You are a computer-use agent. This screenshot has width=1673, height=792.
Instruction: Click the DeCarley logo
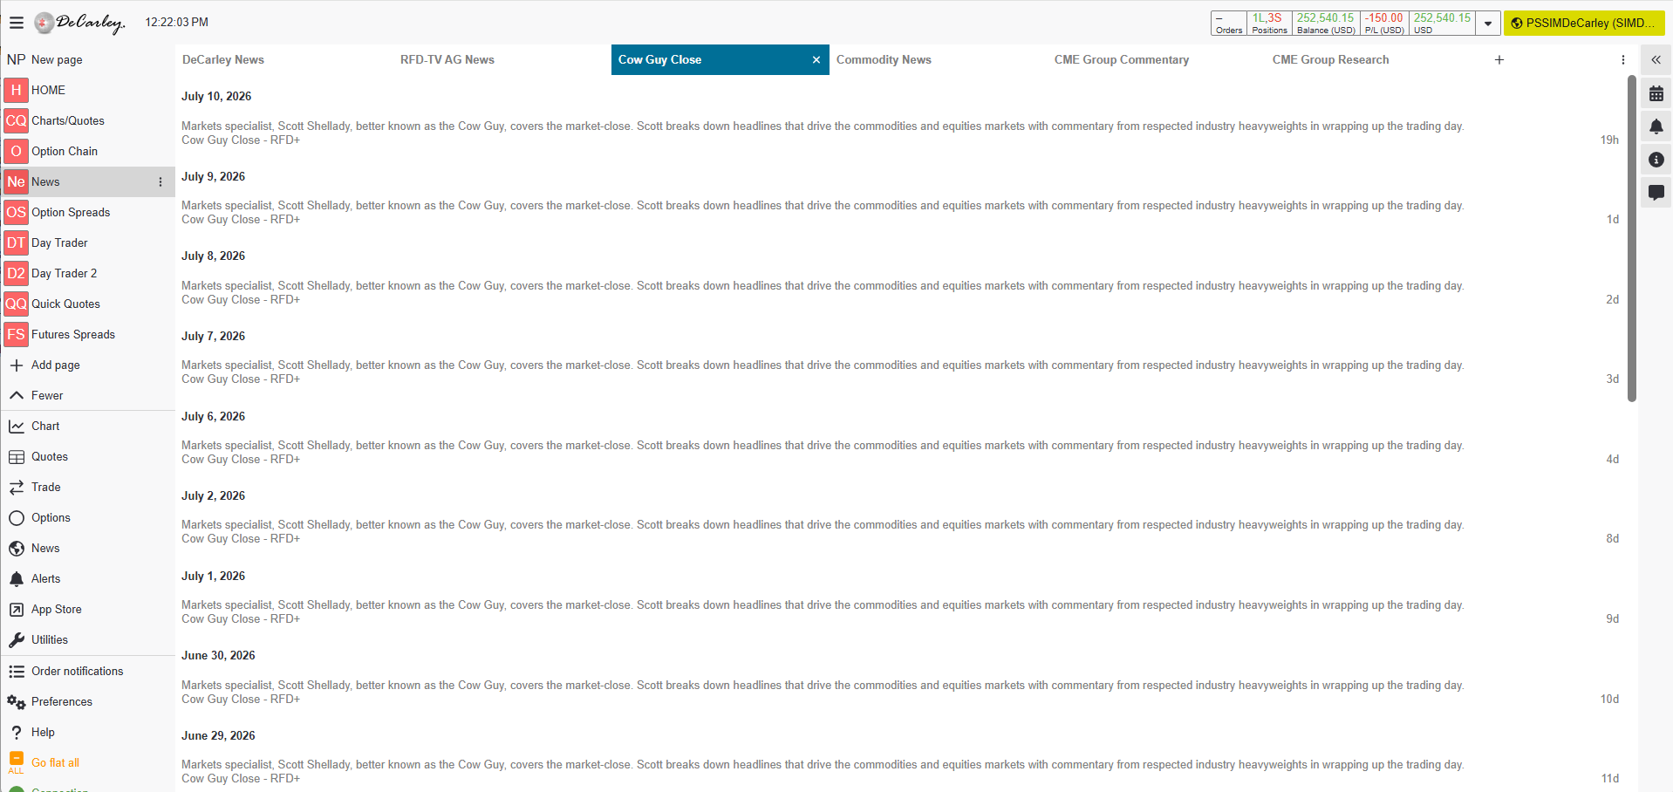tap(80, 23)
